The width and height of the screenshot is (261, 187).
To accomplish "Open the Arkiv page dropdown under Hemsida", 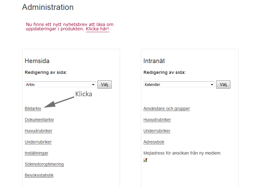I will coord(60,84).
